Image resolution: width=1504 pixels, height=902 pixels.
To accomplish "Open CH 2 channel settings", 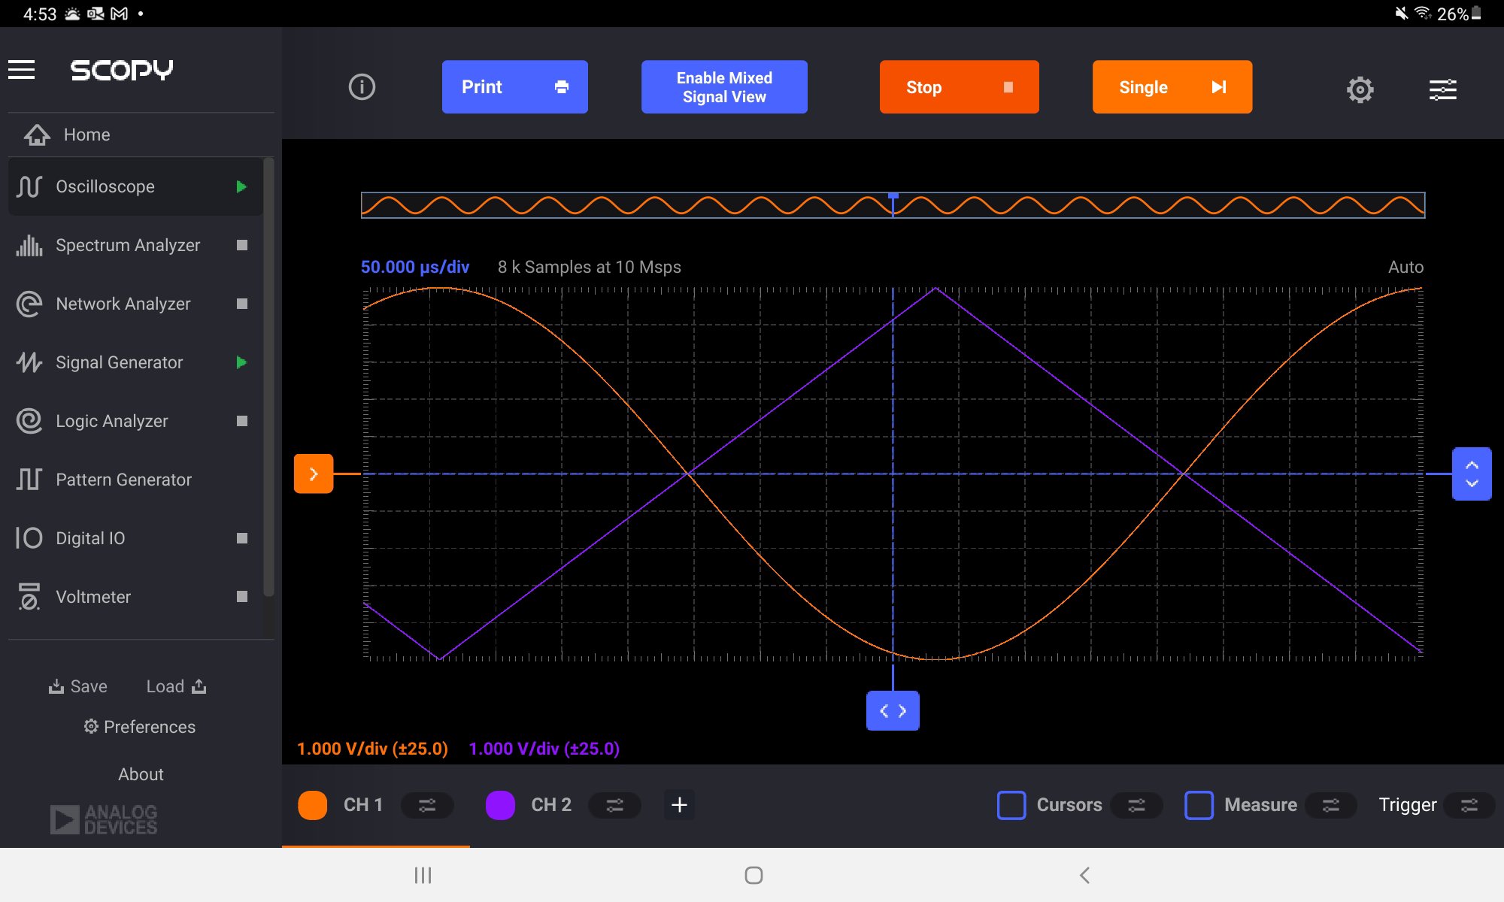I will click(x=614, y=804).
